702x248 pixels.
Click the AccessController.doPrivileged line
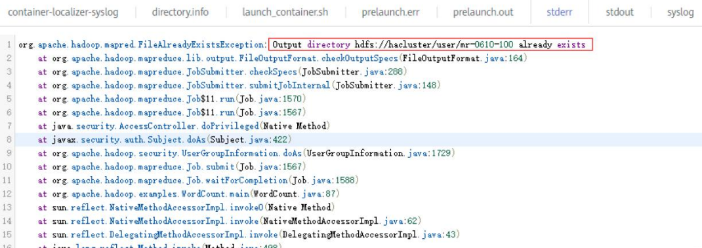[184, 126]
